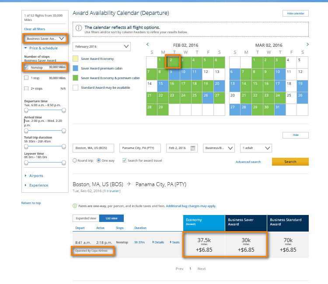Click the yellow Search button
Screen dimensions: 328x284
[x=290, y=162]
